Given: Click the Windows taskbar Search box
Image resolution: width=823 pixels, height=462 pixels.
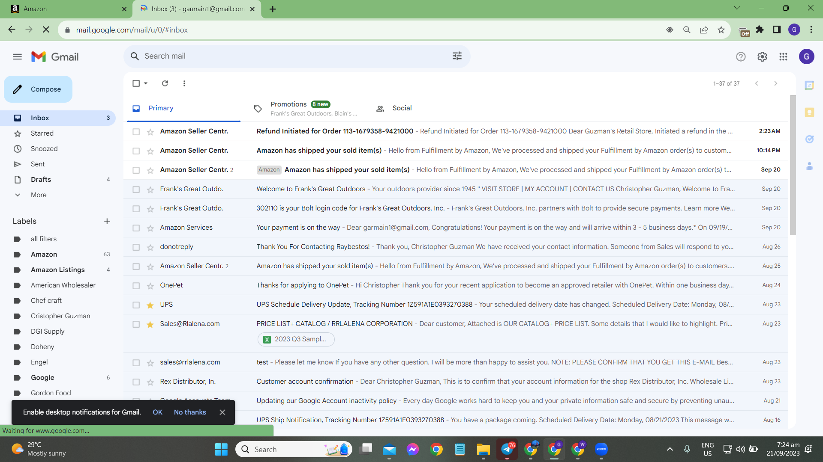Looking at the screenshot, I should pyautogui.click(x=294, y=449).
